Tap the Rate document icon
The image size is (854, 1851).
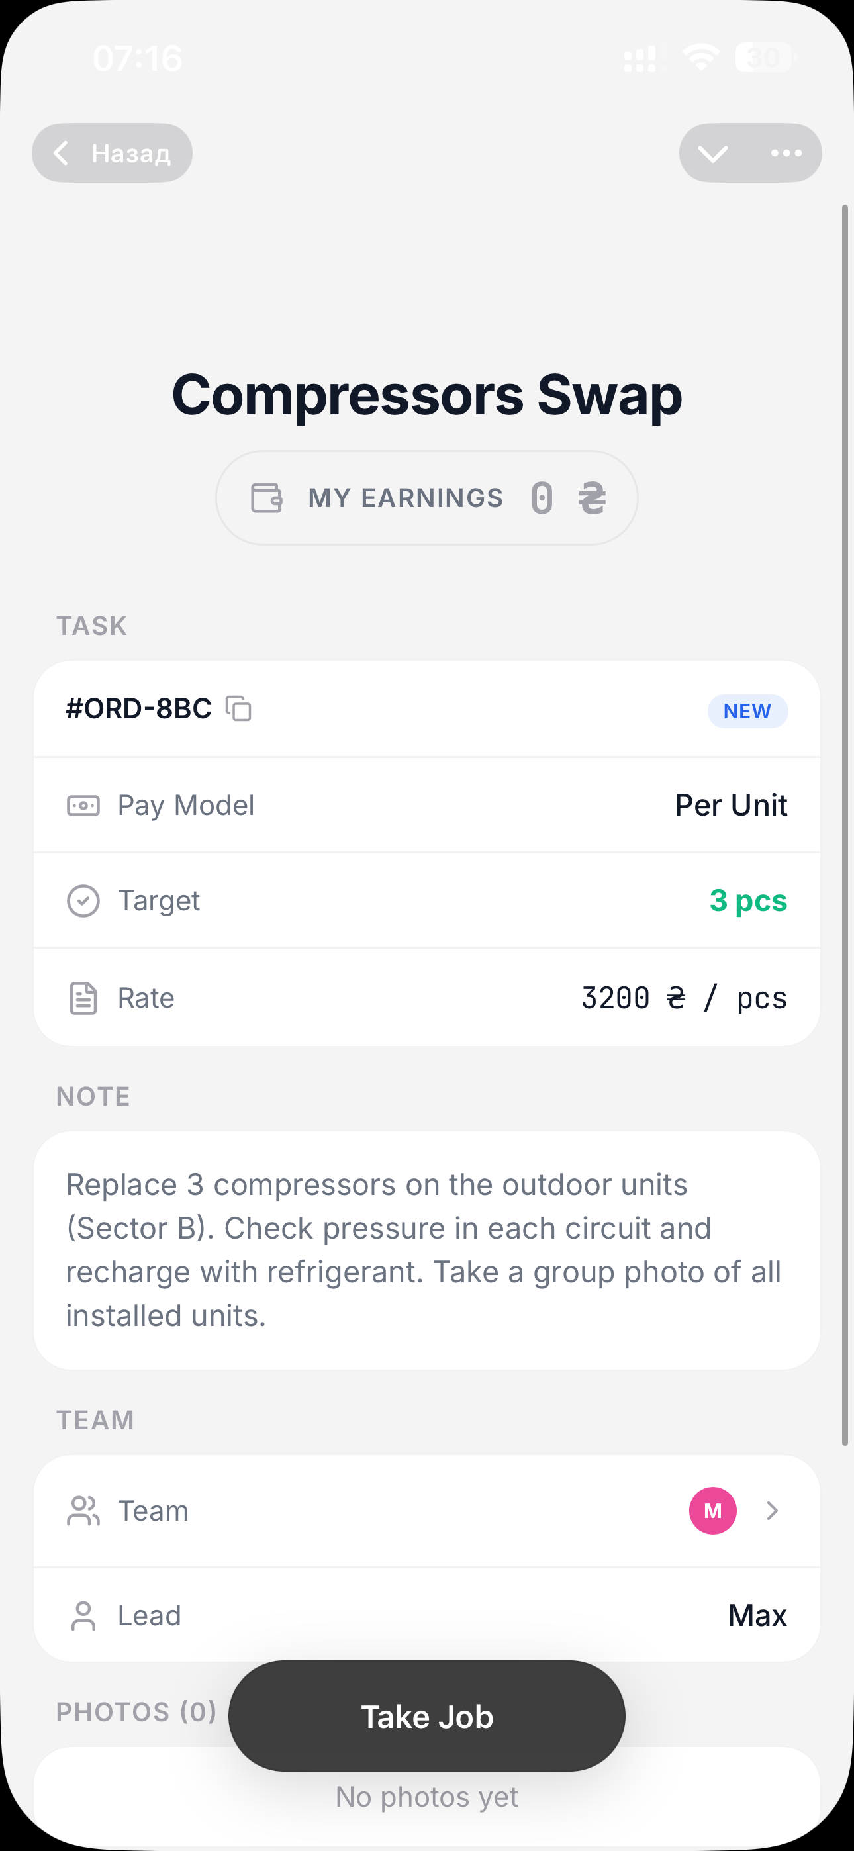tap(83, 998)
